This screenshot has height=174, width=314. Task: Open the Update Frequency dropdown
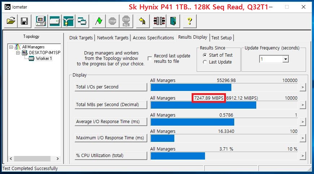click(x=285, y=59)
